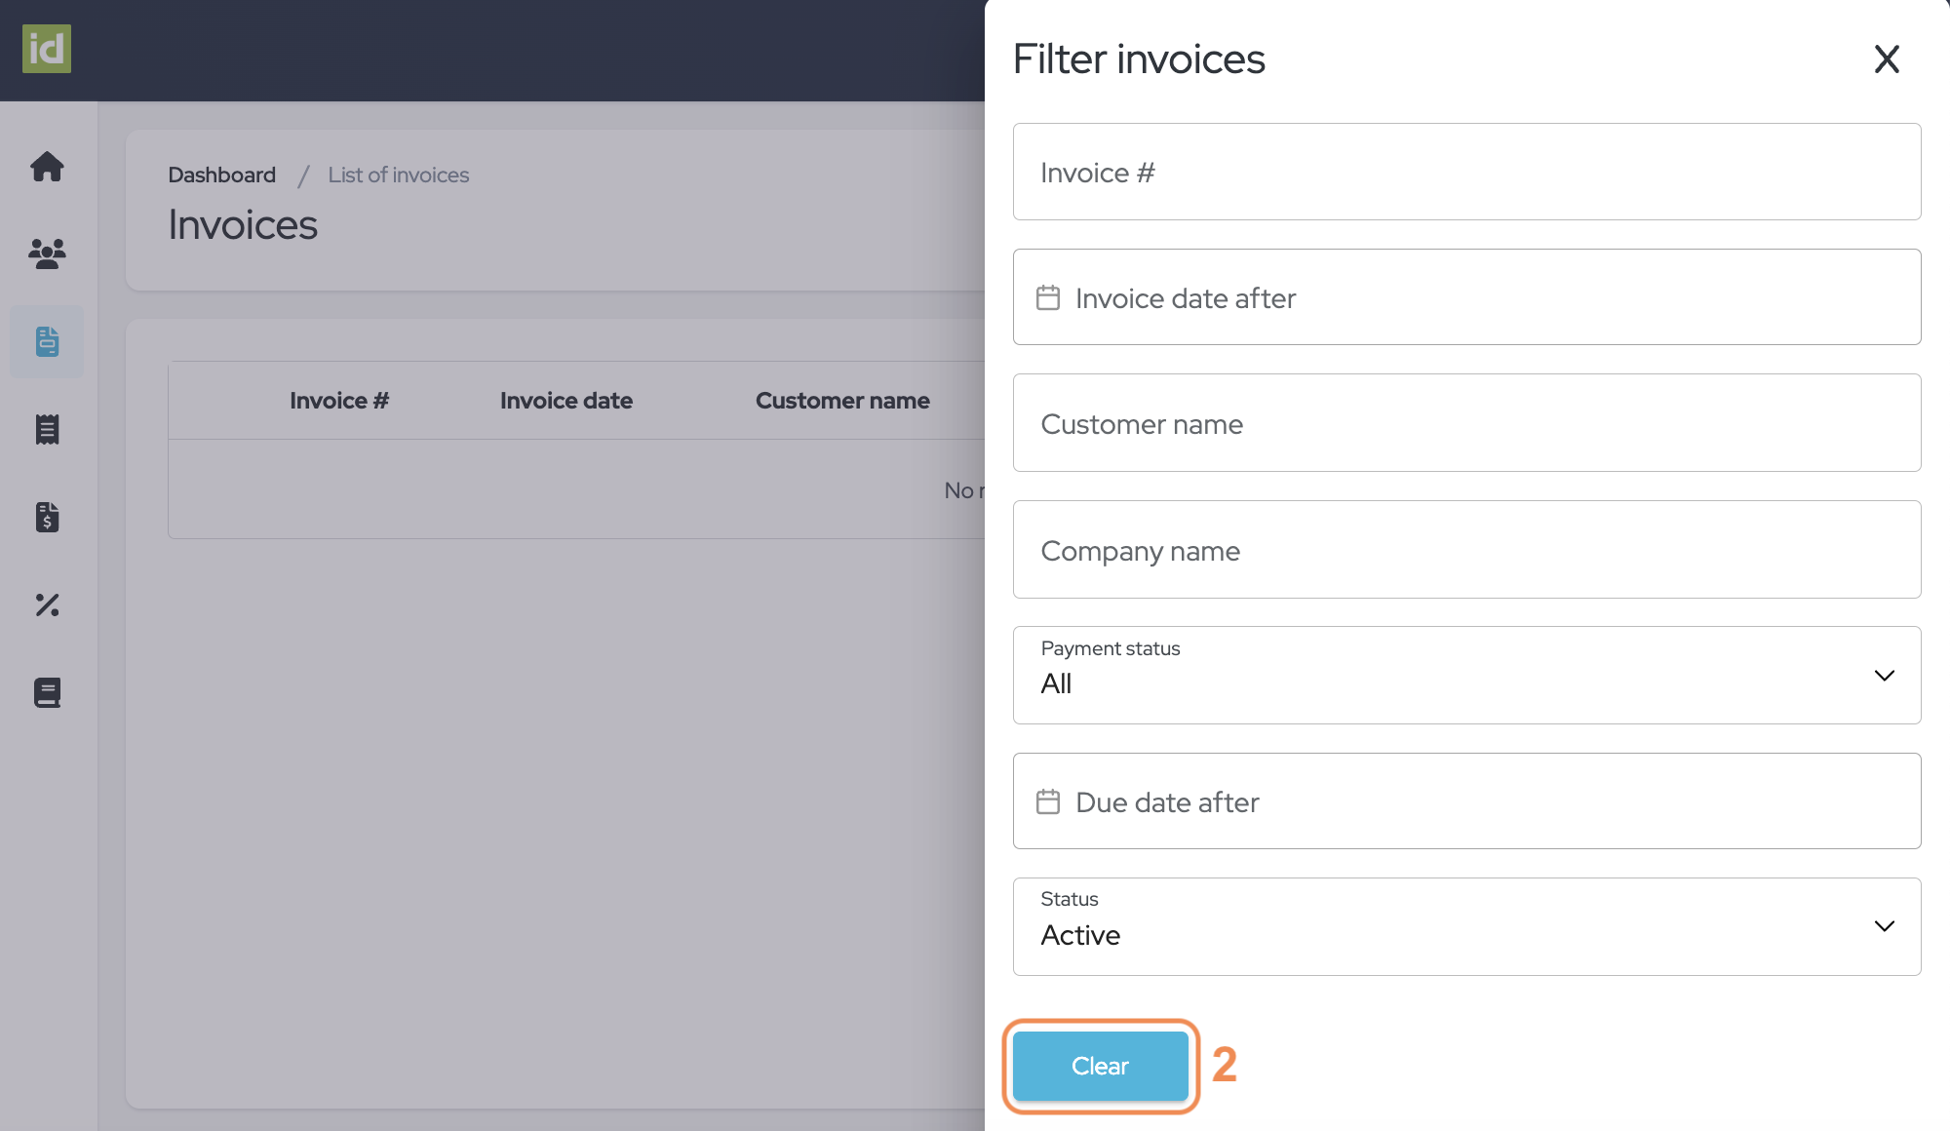Click the Due date after calendar icon
The width and height of the screenshot is (1950, 1131).
(1048, 801)
